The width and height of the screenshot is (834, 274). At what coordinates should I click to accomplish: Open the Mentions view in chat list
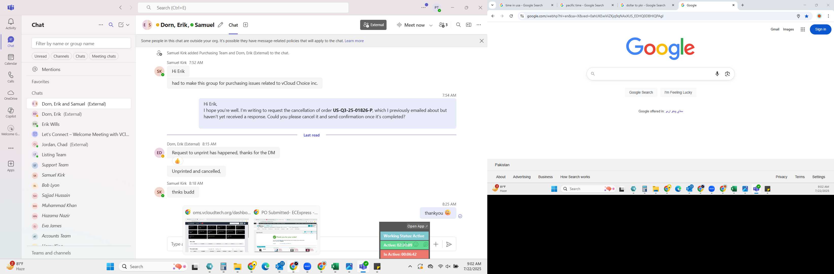tap(79, 70)
